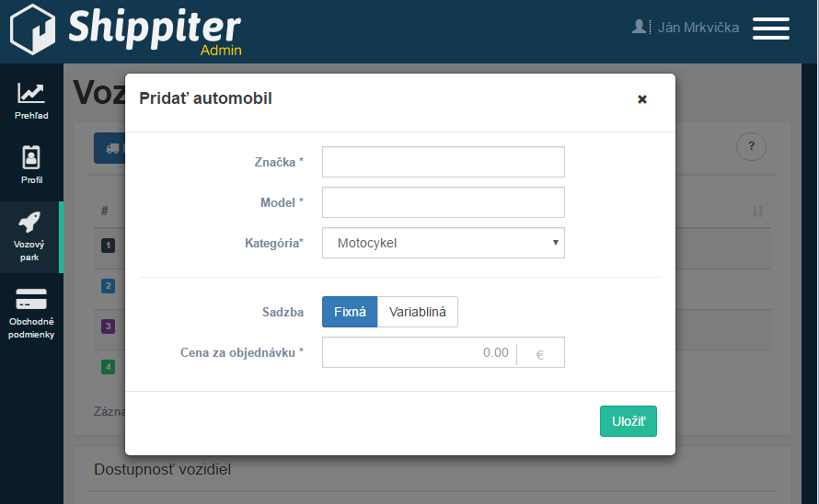Click into the Model text field

443,202
